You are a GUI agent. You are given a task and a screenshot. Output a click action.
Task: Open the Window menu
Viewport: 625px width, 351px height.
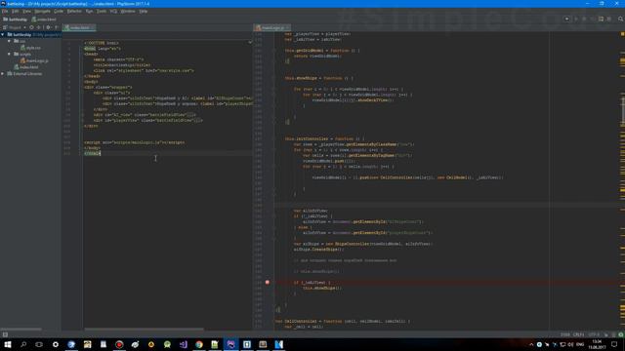pyautogui.click(x=128, y=11)
